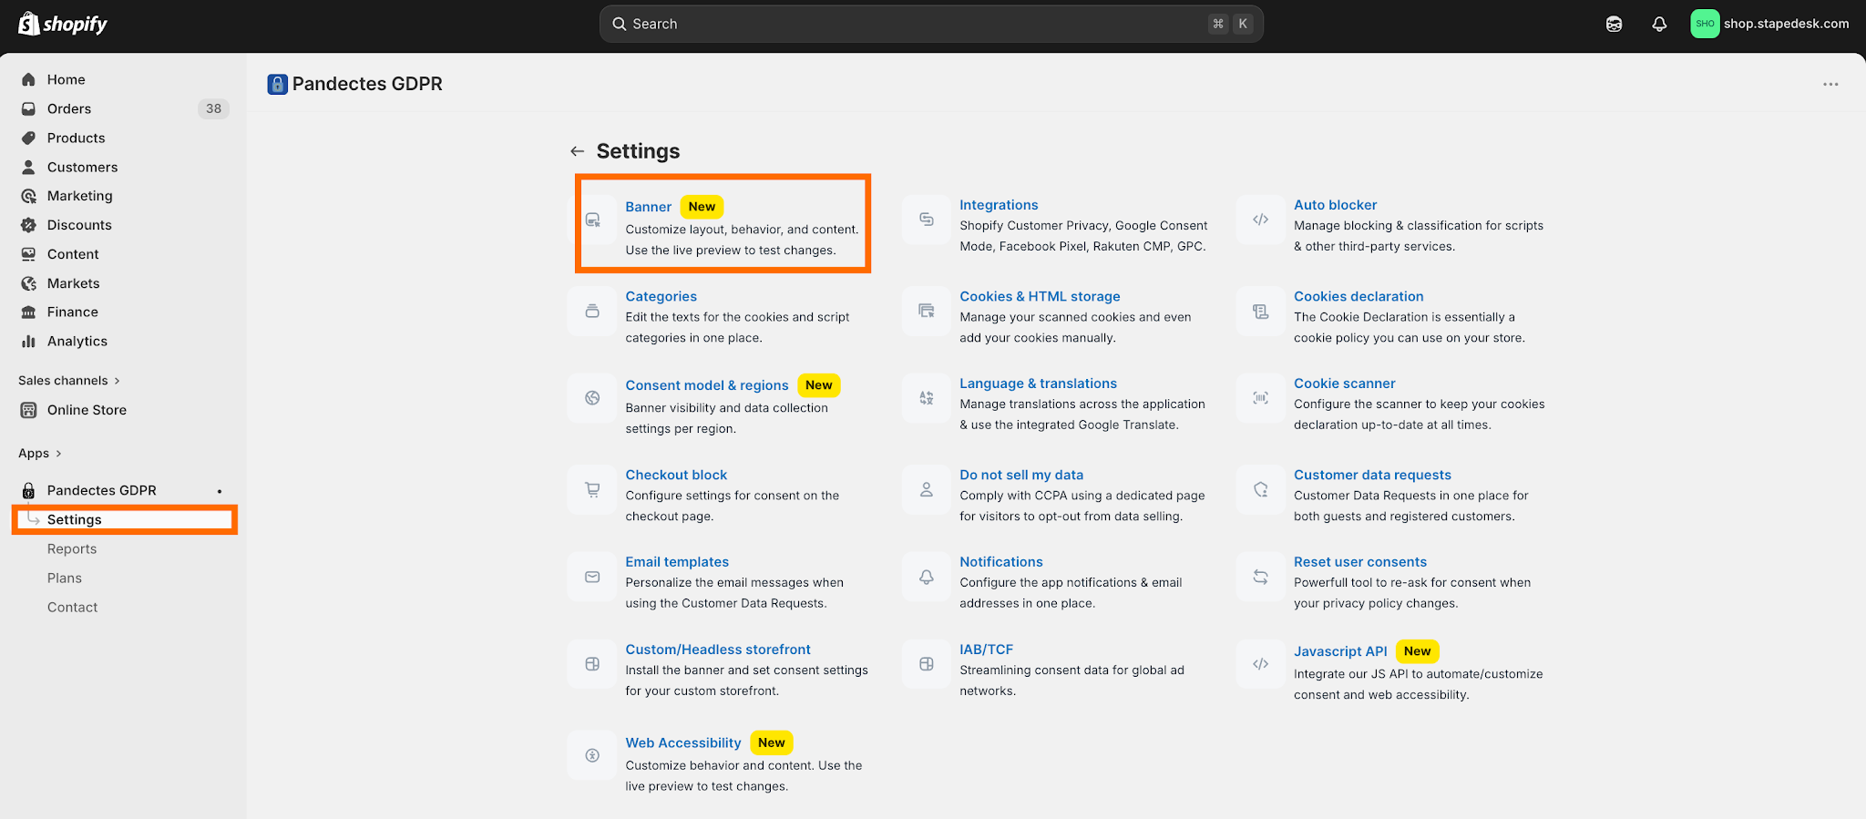Click the Javascript API code icon

pyautogui.click(x=1261, y=664)
